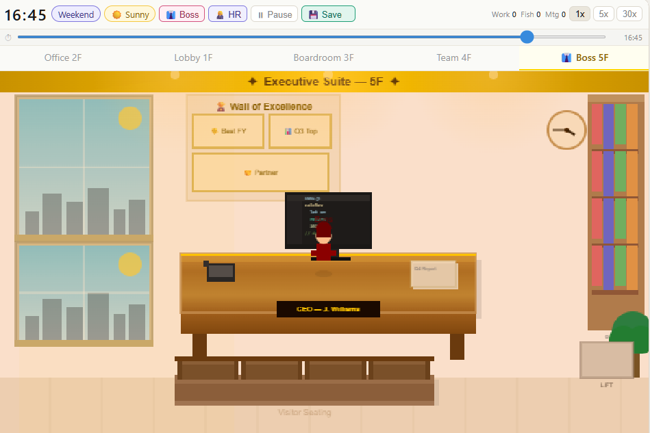
Task: Click the red-haired CEO character
Action: tap(323, 241)
